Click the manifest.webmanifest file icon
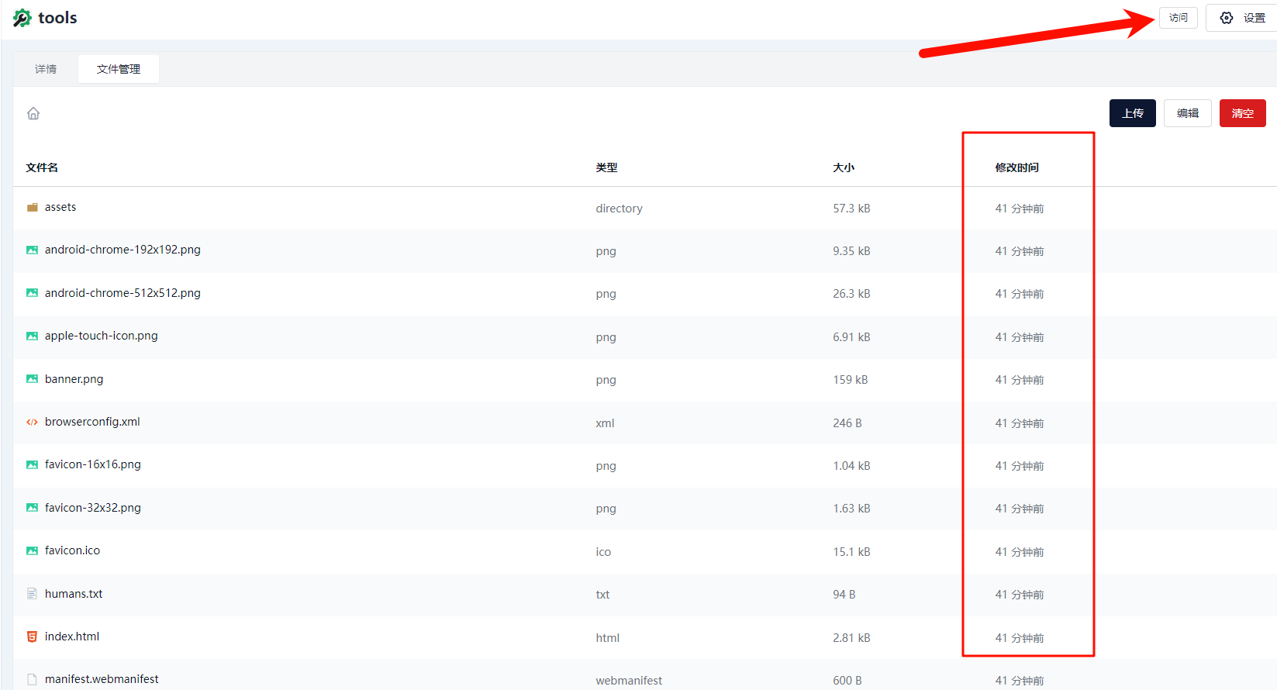 click(x=32, y=679)
